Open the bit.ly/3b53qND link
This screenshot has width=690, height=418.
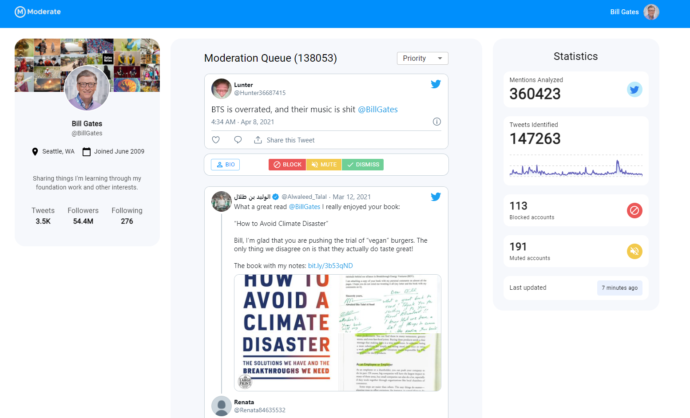click(x=330, y=266)
